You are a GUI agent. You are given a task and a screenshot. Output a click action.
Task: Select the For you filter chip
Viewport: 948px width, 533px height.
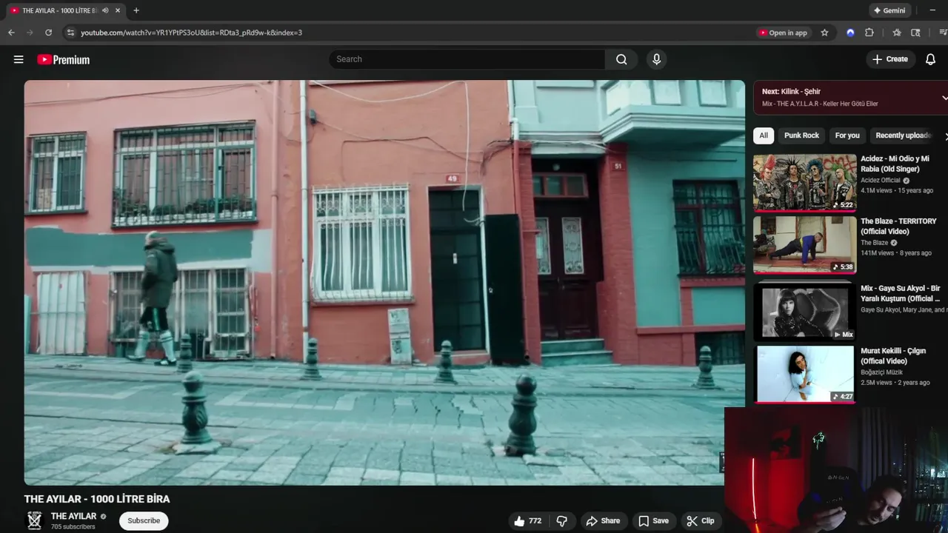[x=847, y=135]
